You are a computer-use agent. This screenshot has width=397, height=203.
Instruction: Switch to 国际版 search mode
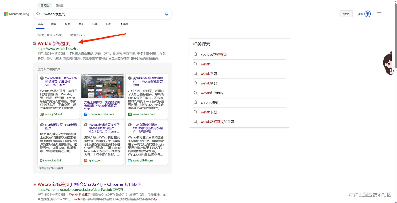pyautogui.click(x=60, y=5)
